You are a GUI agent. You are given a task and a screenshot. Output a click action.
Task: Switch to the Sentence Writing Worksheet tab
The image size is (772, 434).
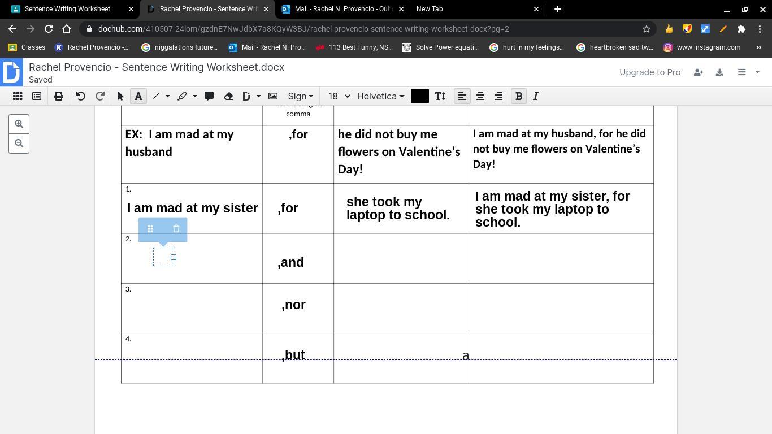[67, 9]
